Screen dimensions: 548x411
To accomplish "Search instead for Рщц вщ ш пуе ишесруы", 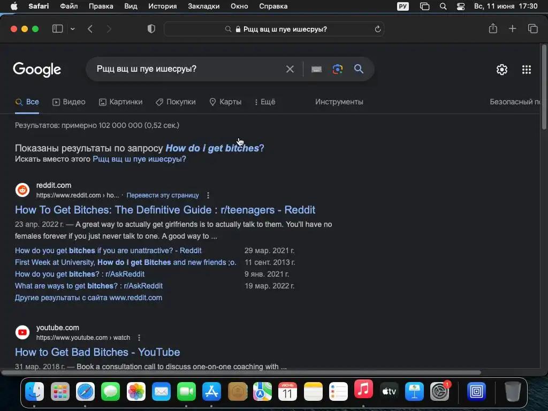I will [x=139, y=159].
